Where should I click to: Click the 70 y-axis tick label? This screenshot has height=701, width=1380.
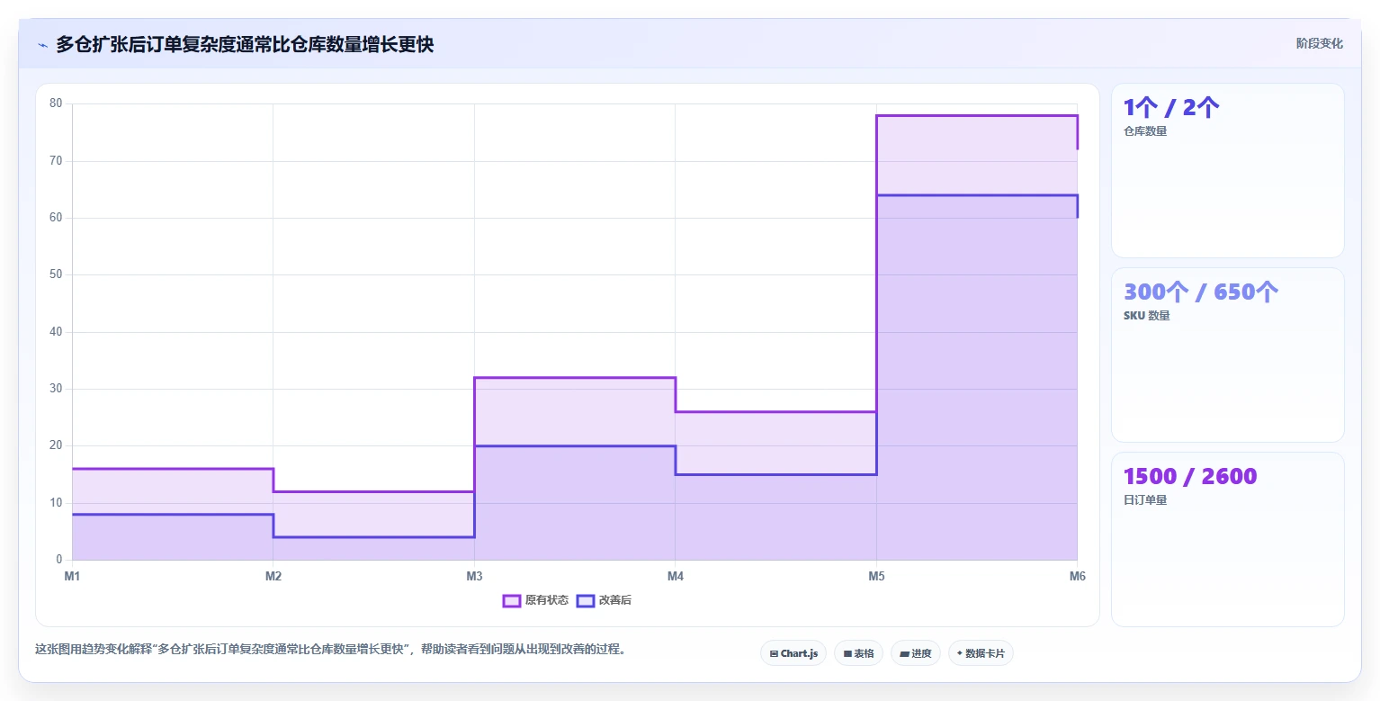click(56, 161)
